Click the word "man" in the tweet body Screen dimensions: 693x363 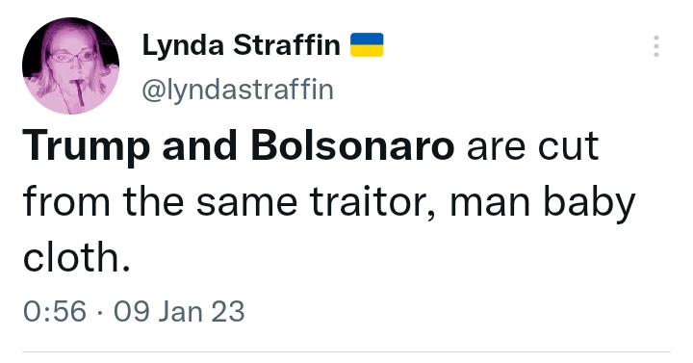pyautogui.click(x=490, y=203)
